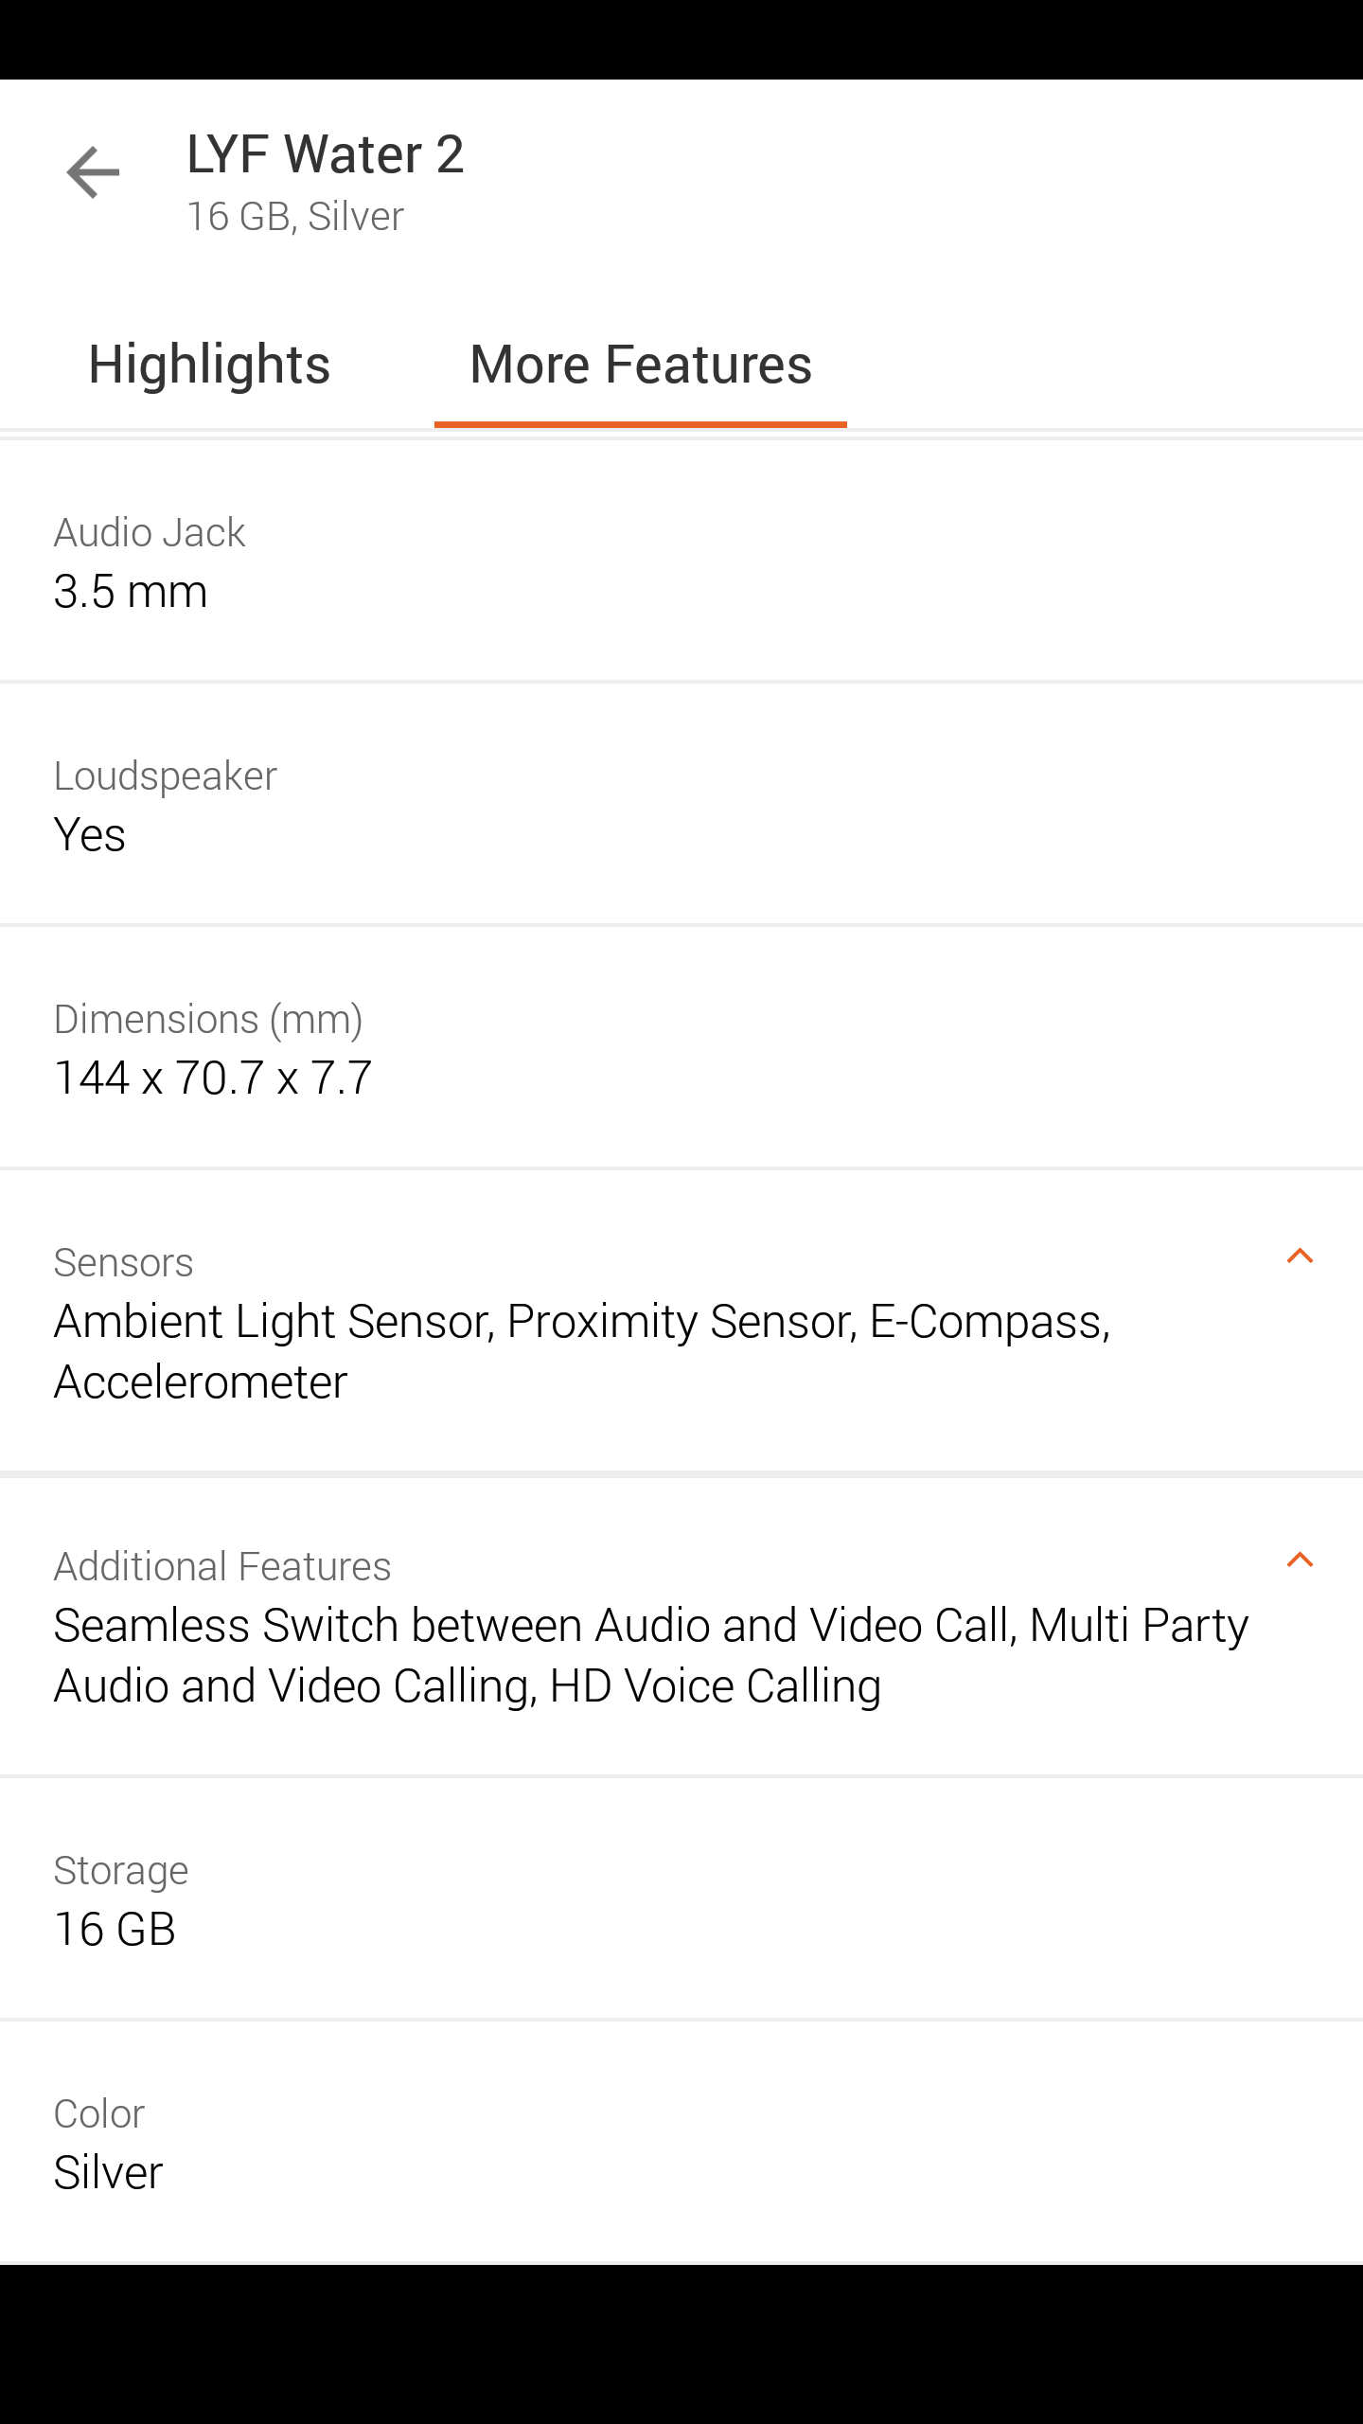Click the Sensors heading label
The height and width of the screenshot is (2424, 1363).
[124, 1263]
